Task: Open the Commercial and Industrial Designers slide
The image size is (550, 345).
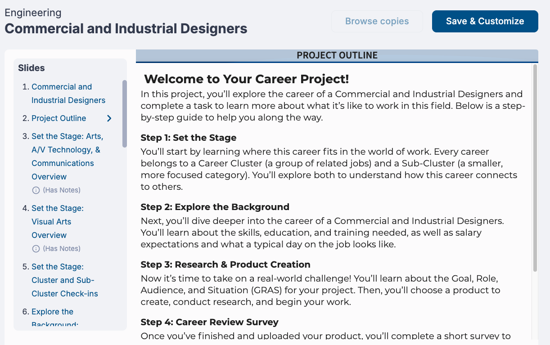Action: click(68, 93)
